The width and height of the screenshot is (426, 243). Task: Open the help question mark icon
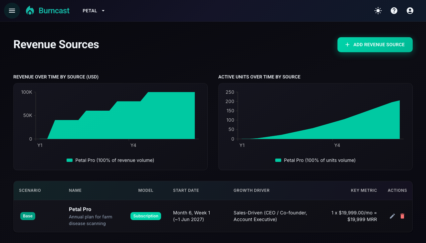(394, 11)
